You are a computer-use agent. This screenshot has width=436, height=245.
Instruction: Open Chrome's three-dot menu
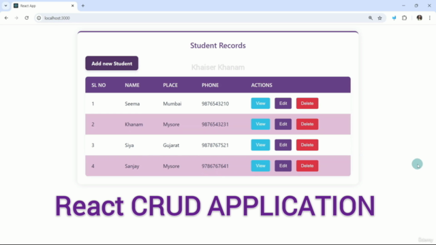point(430,18)
